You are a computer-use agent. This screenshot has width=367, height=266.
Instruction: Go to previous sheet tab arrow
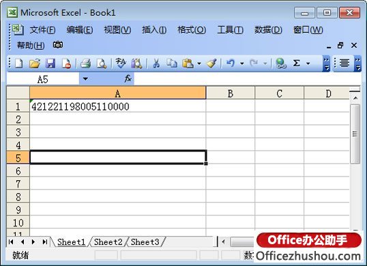click(x=23, y=241)
